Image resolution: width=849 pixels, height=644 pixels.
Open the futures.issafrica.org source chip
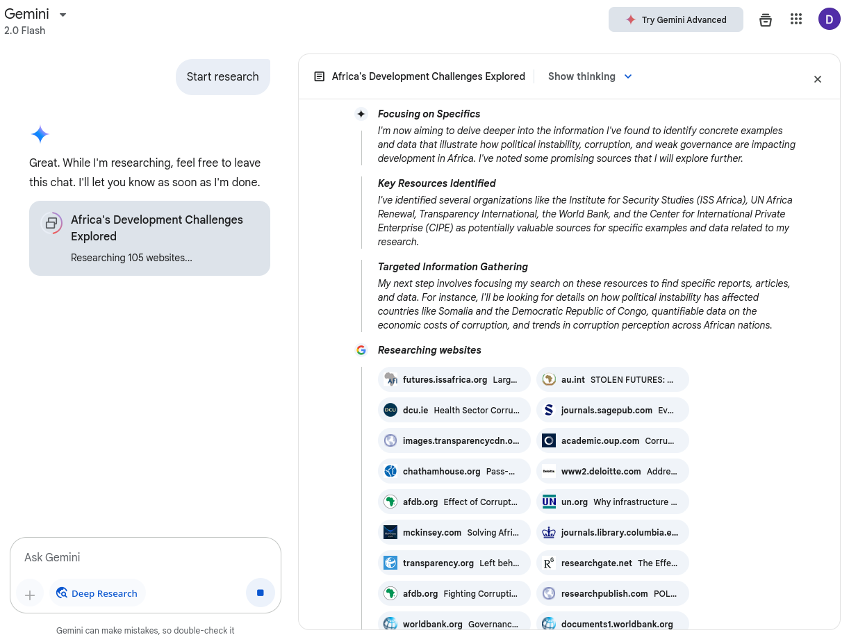454,379
